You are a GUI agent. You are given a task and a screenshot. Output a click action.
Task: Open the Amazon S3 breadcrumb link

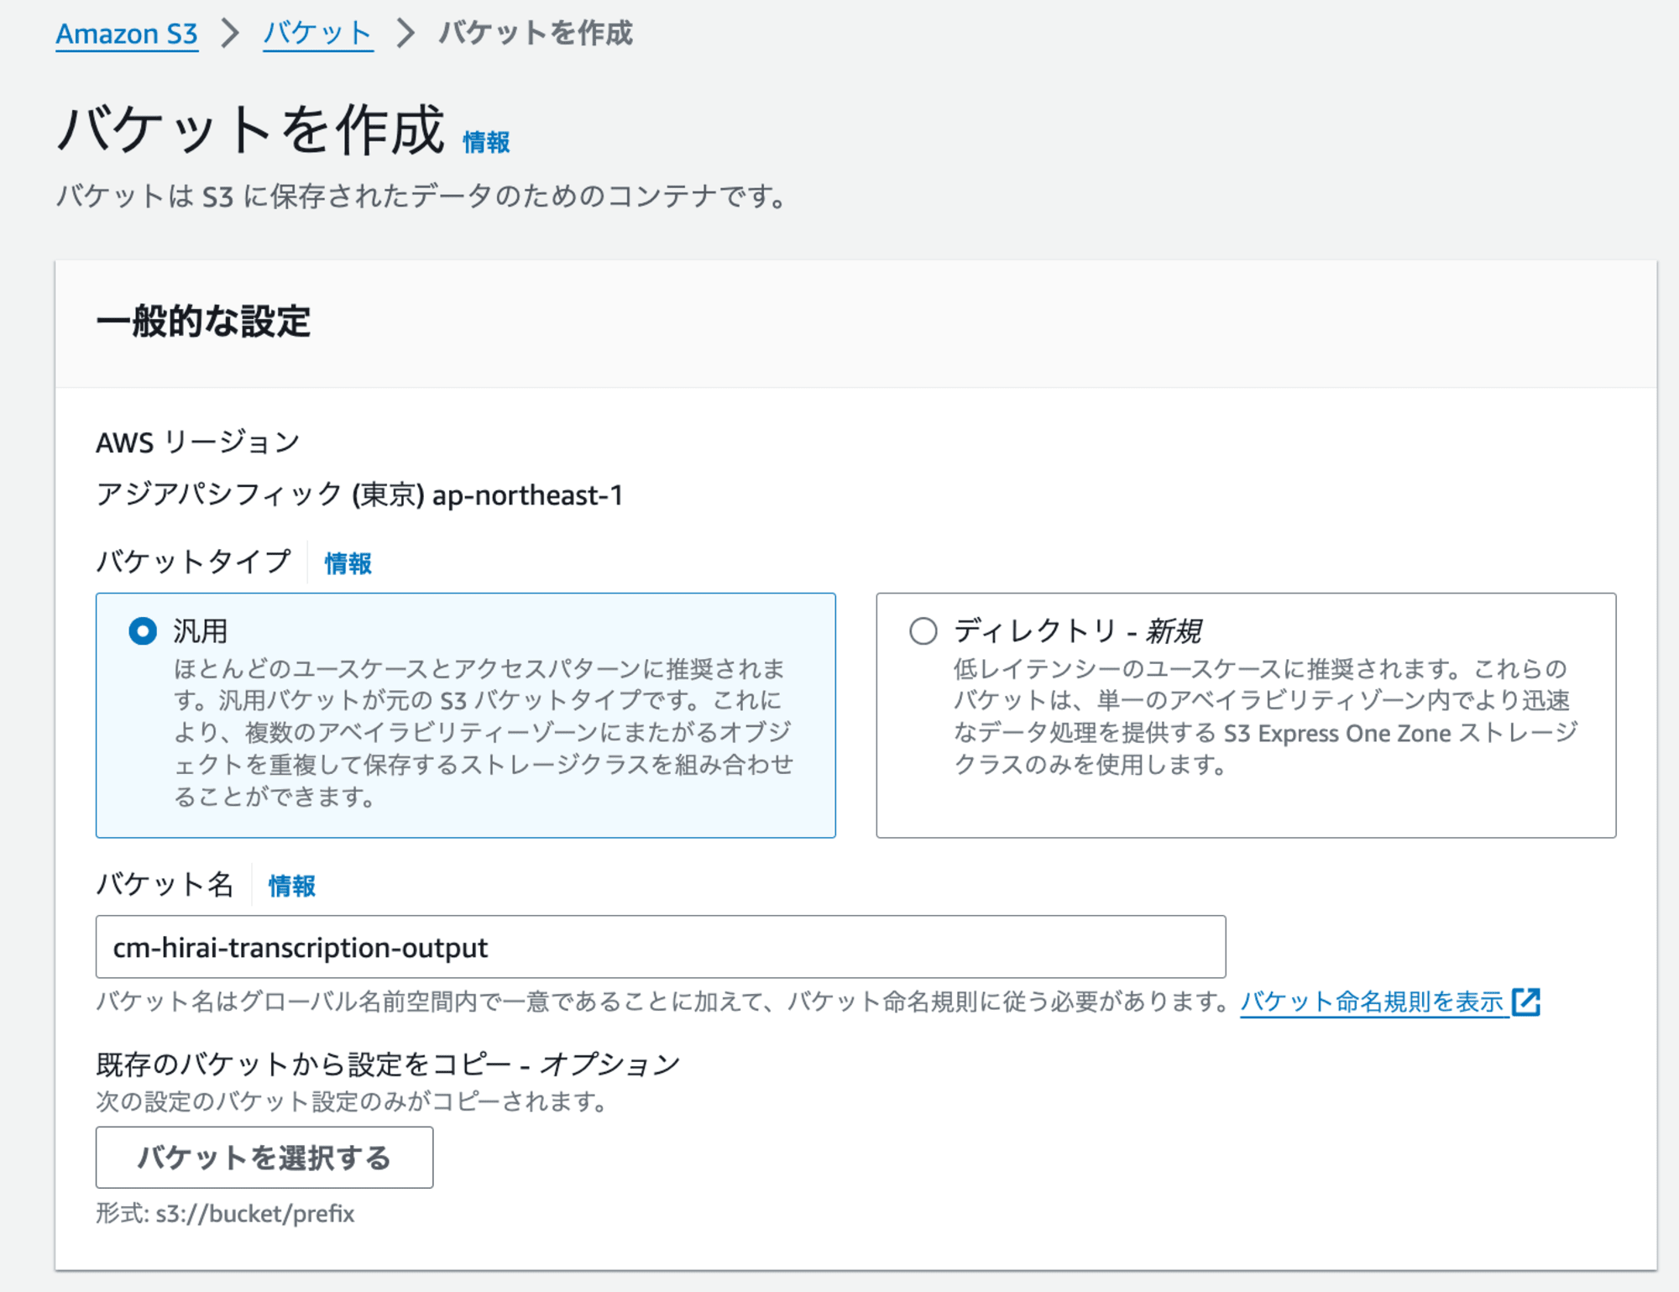pos(127,34)
